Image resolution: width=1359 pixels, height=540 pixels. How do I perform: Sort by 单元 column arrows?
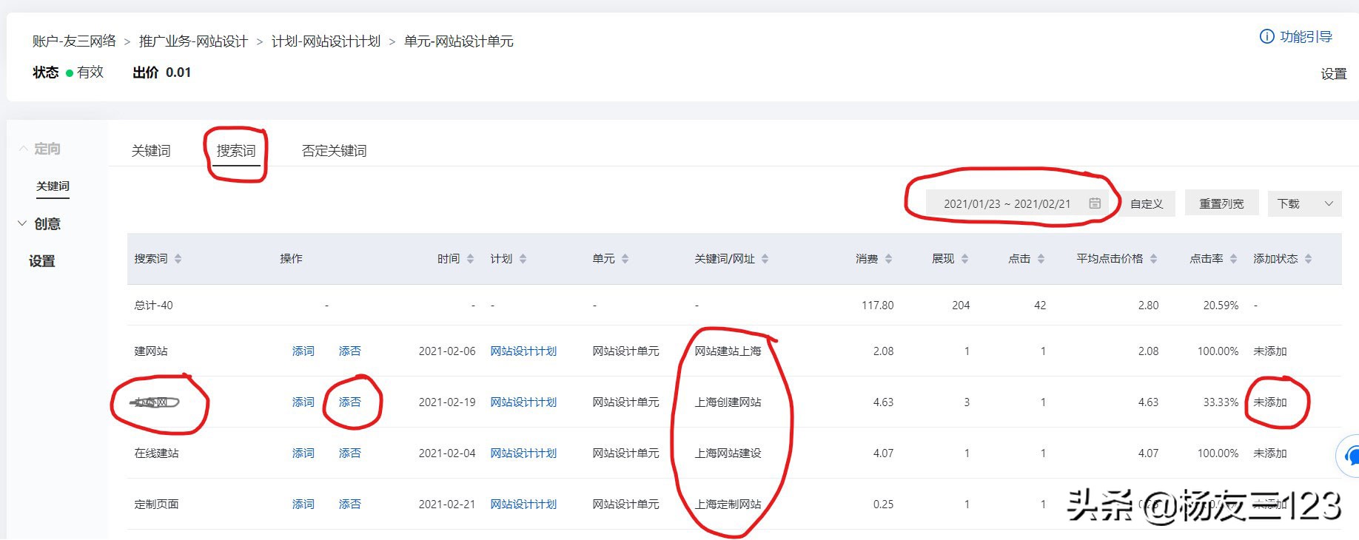pyautogui.click(x=625, y=259)
